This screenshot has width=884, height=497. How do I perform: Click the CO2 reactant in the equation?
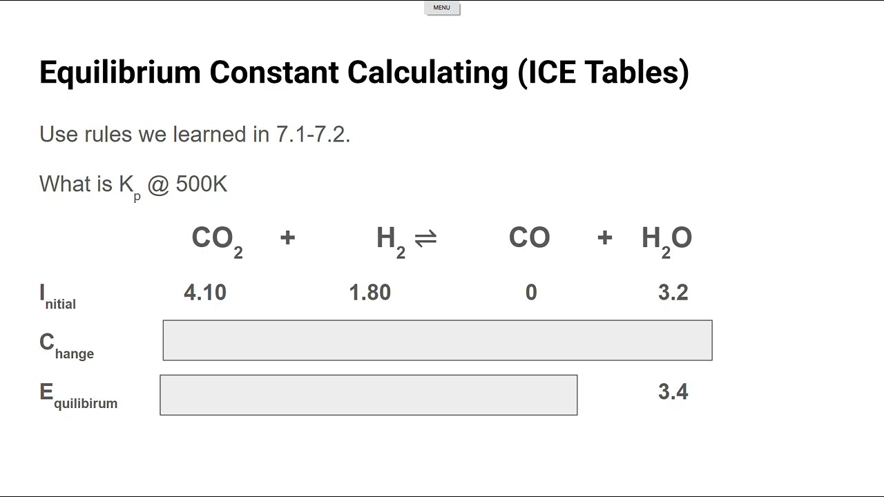coord(217,239)
